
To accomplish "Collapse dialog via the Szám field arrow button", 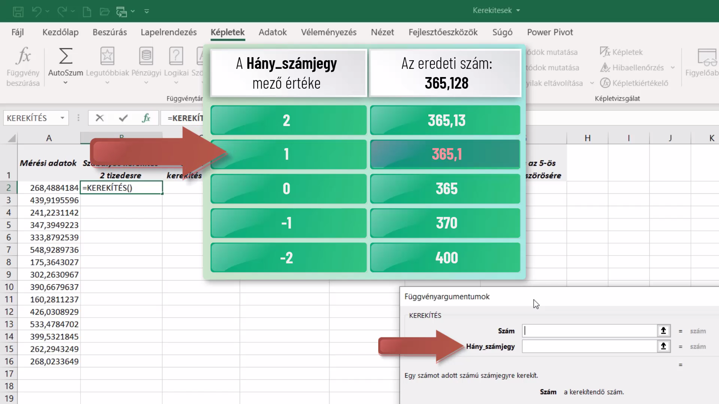I will pyautogui.click(x=664, y=331).
